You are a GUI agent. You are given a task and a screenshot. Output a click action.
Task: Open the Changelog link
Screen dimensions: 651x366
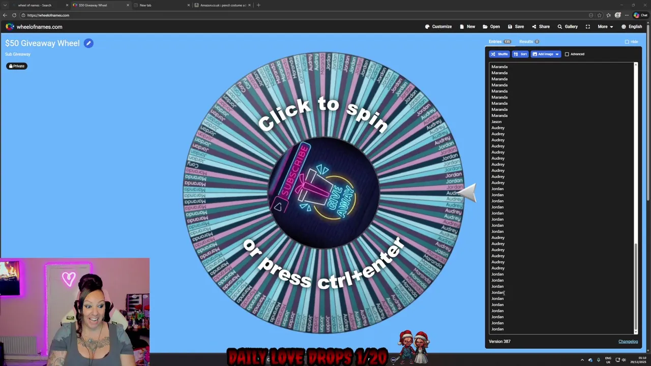click(628, 342)
